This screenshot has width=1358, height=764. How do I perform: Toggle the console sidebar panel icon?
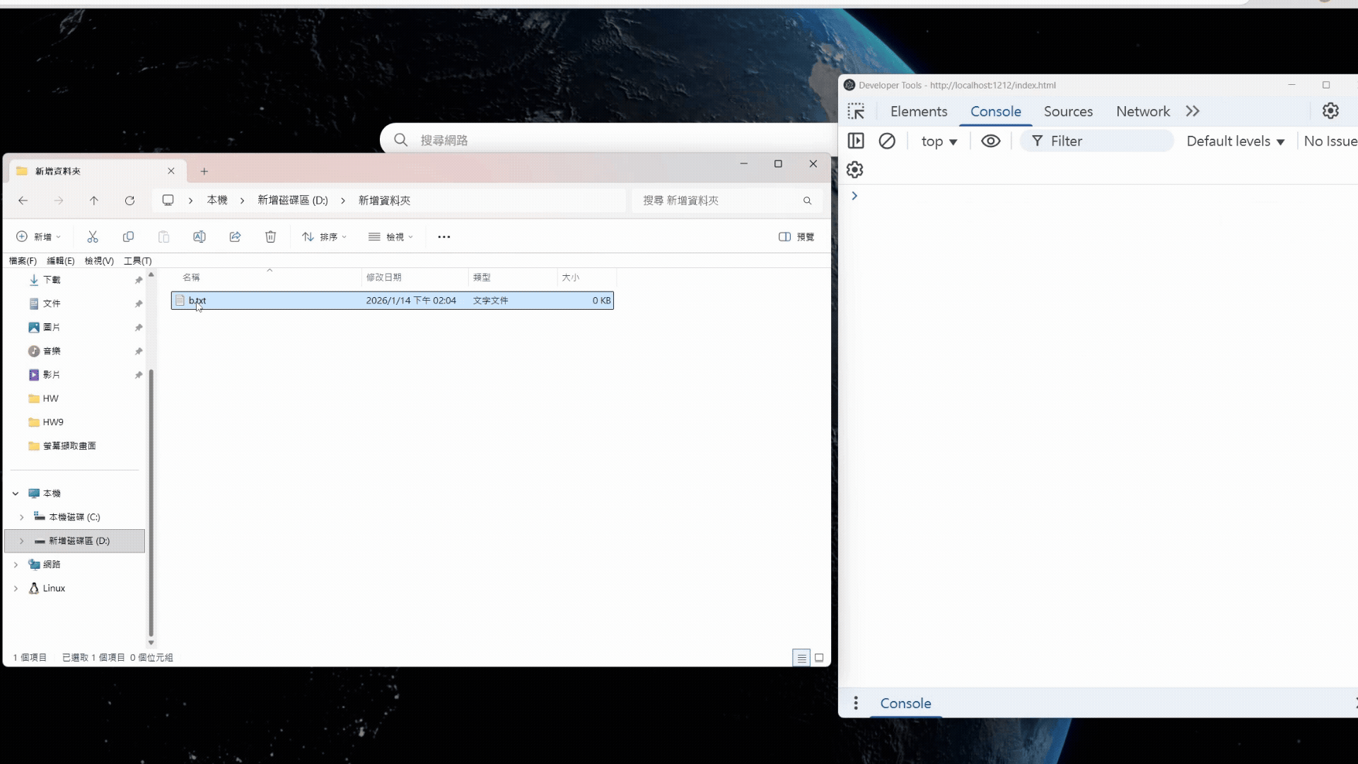(x=856, y=141)
